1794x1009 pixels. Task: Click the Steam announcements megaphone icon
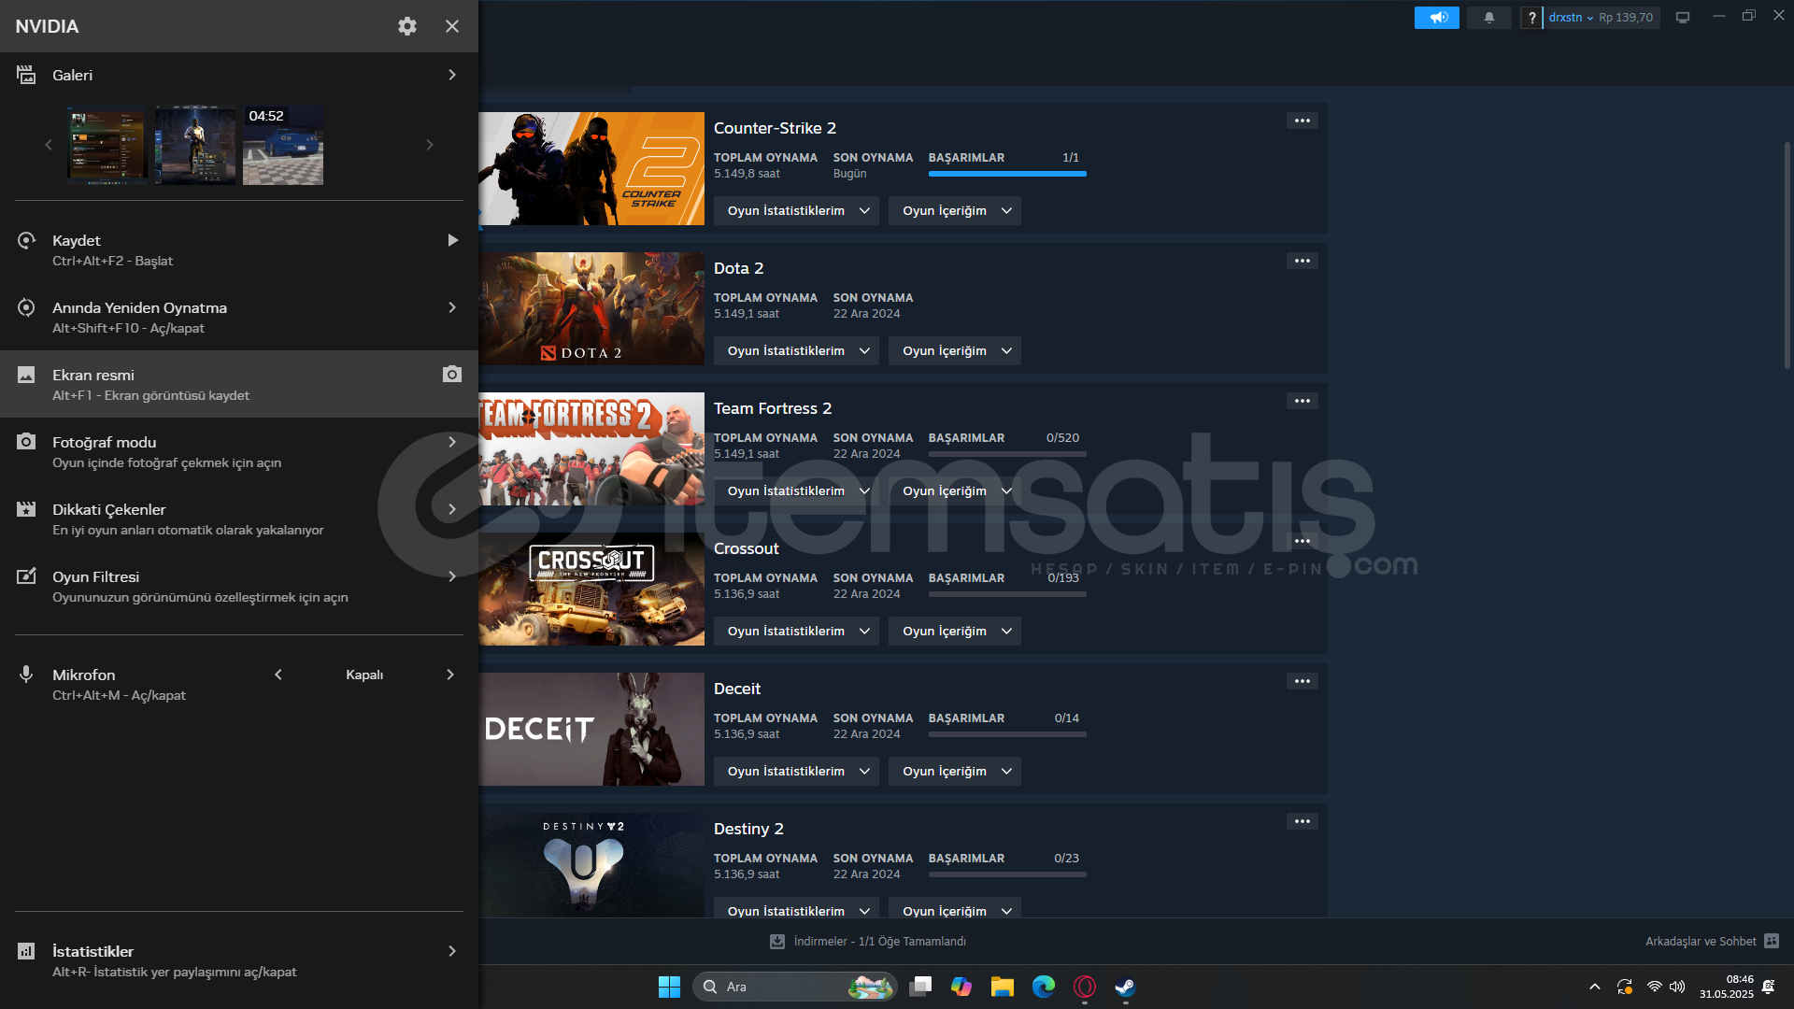1437,18
